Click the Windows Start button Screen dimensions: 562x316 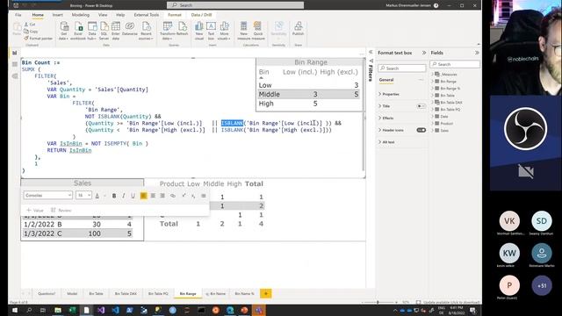[15, 310]
